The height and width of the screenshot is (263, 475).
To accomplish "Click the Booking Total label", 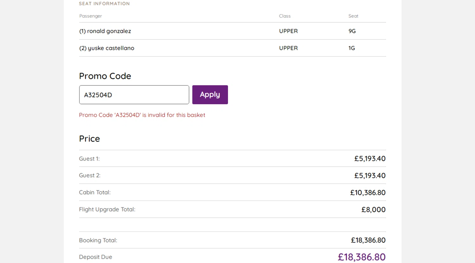I will click(x=98, y=240).
